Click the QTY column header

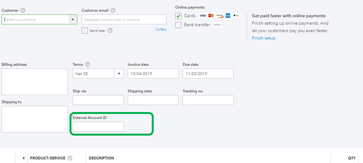352,158
